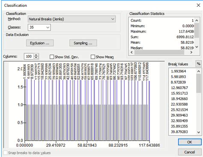Select break value 32.900409
This screenshot has height=157, width=203.
point(179,121)
